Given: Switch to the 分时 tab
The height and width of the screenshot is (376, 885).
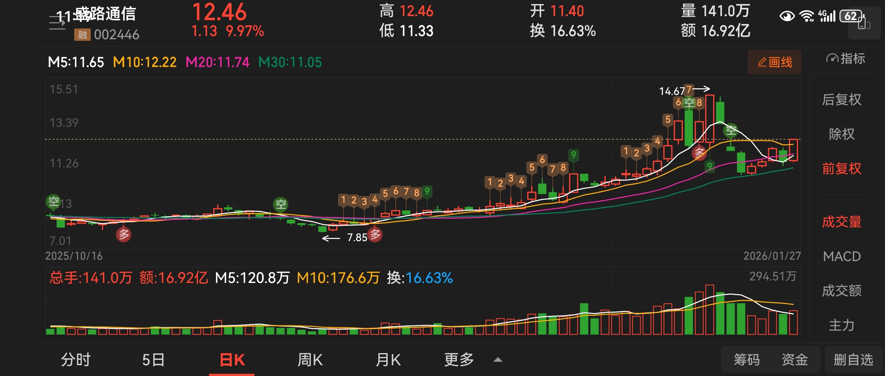Looking at the screenshot, I should pyautogui.click(x=75, y=360).
